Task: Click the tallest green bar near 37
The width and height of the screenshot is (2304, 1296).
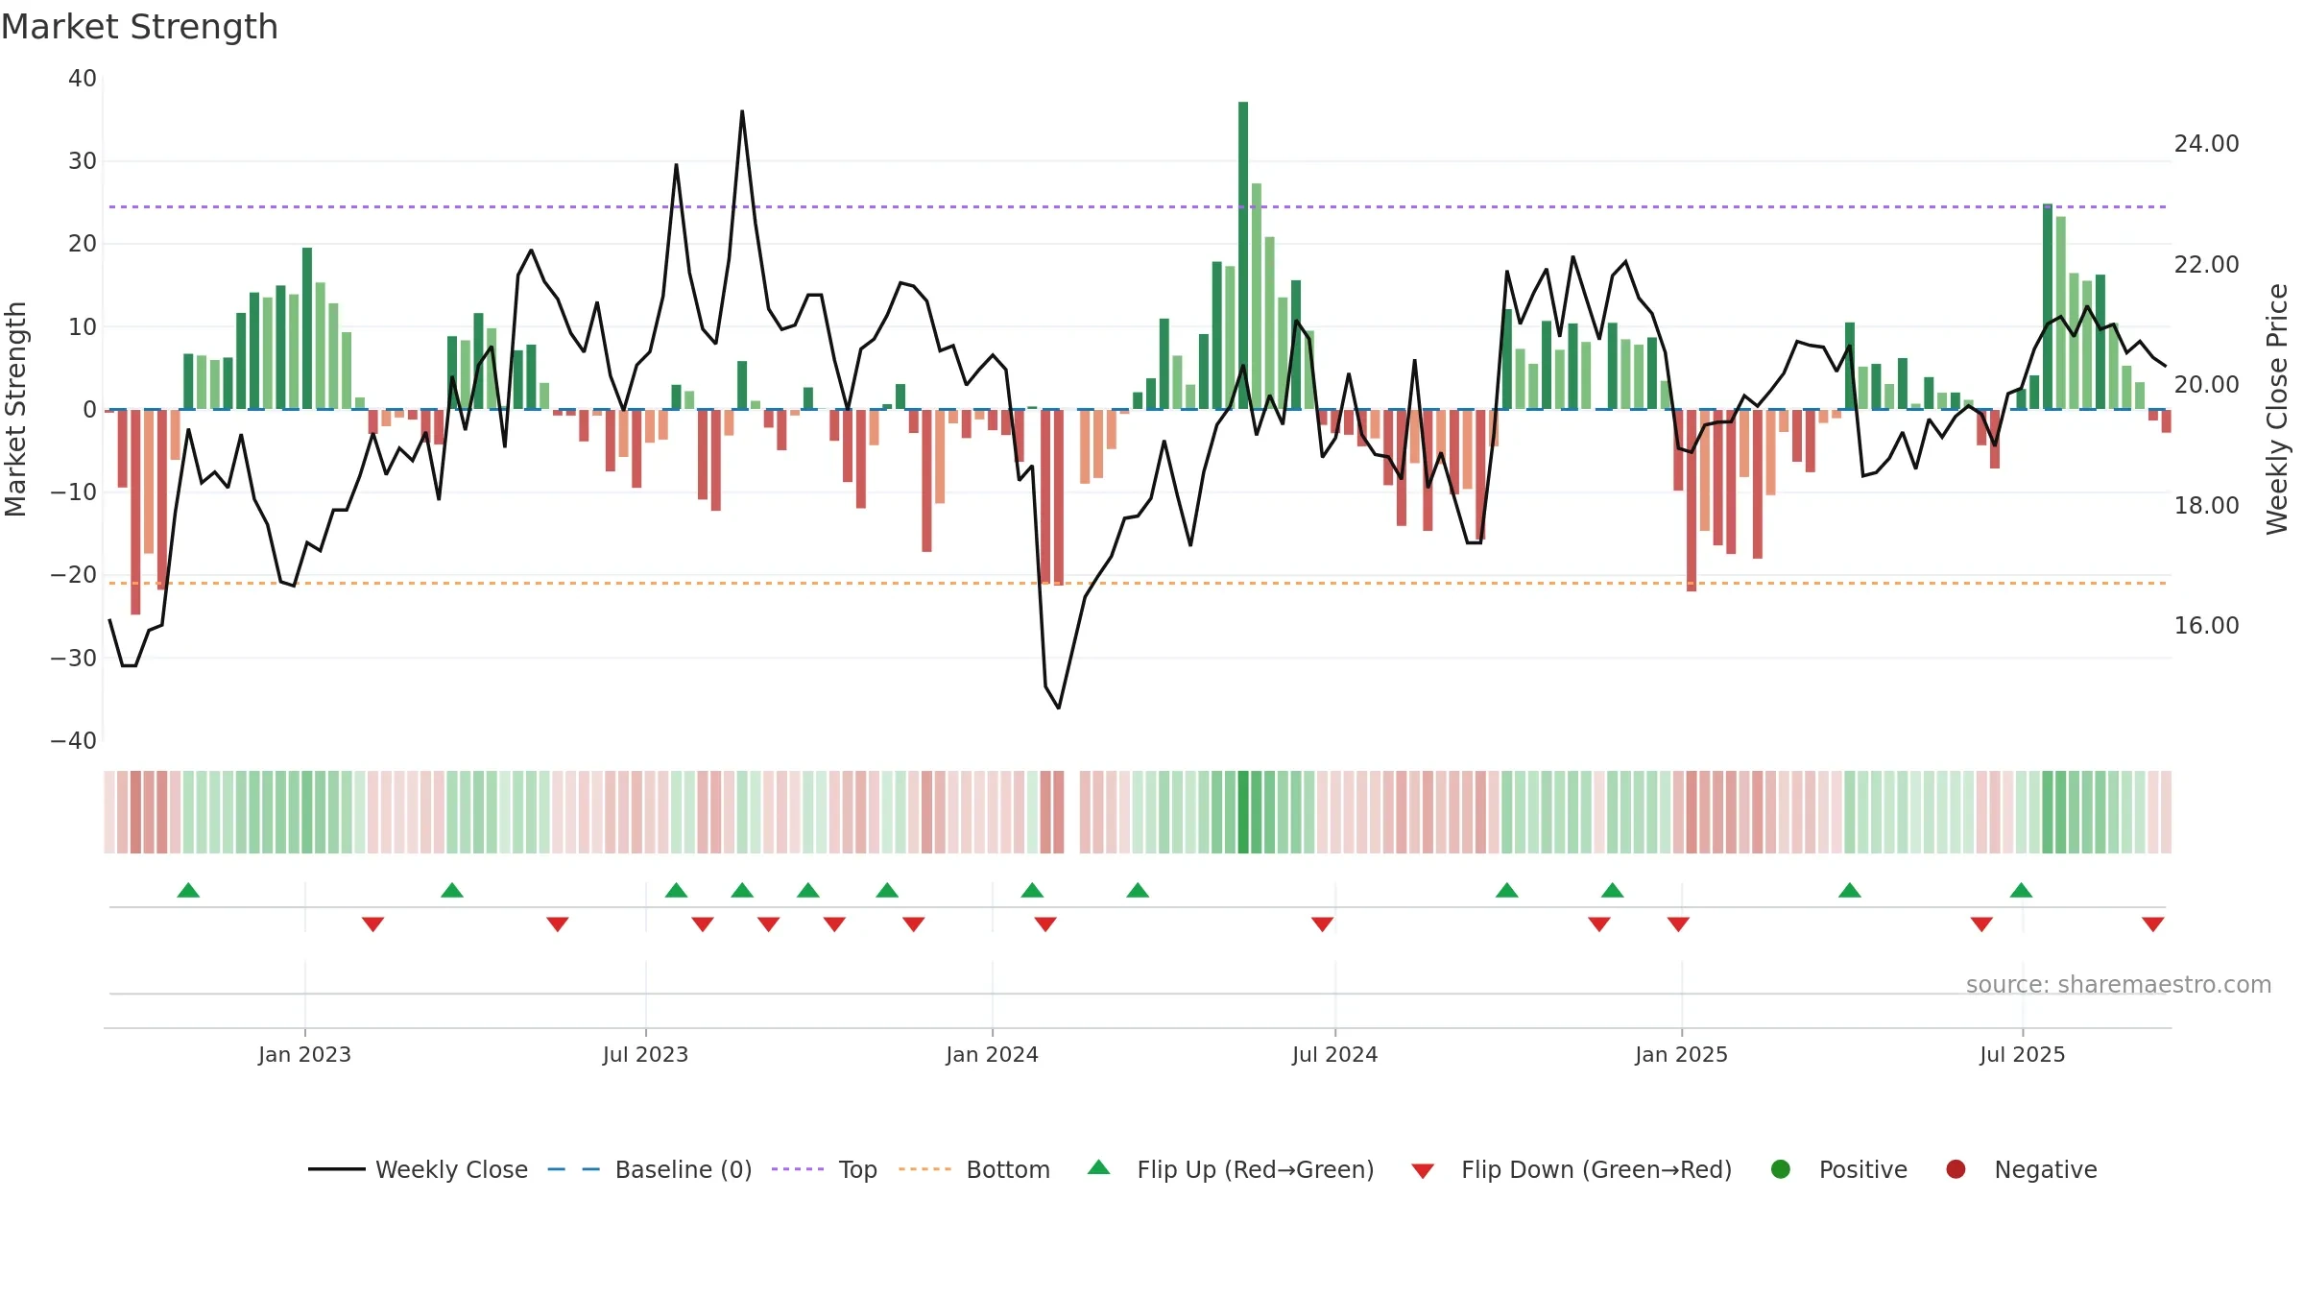Action: point(1243,255)
